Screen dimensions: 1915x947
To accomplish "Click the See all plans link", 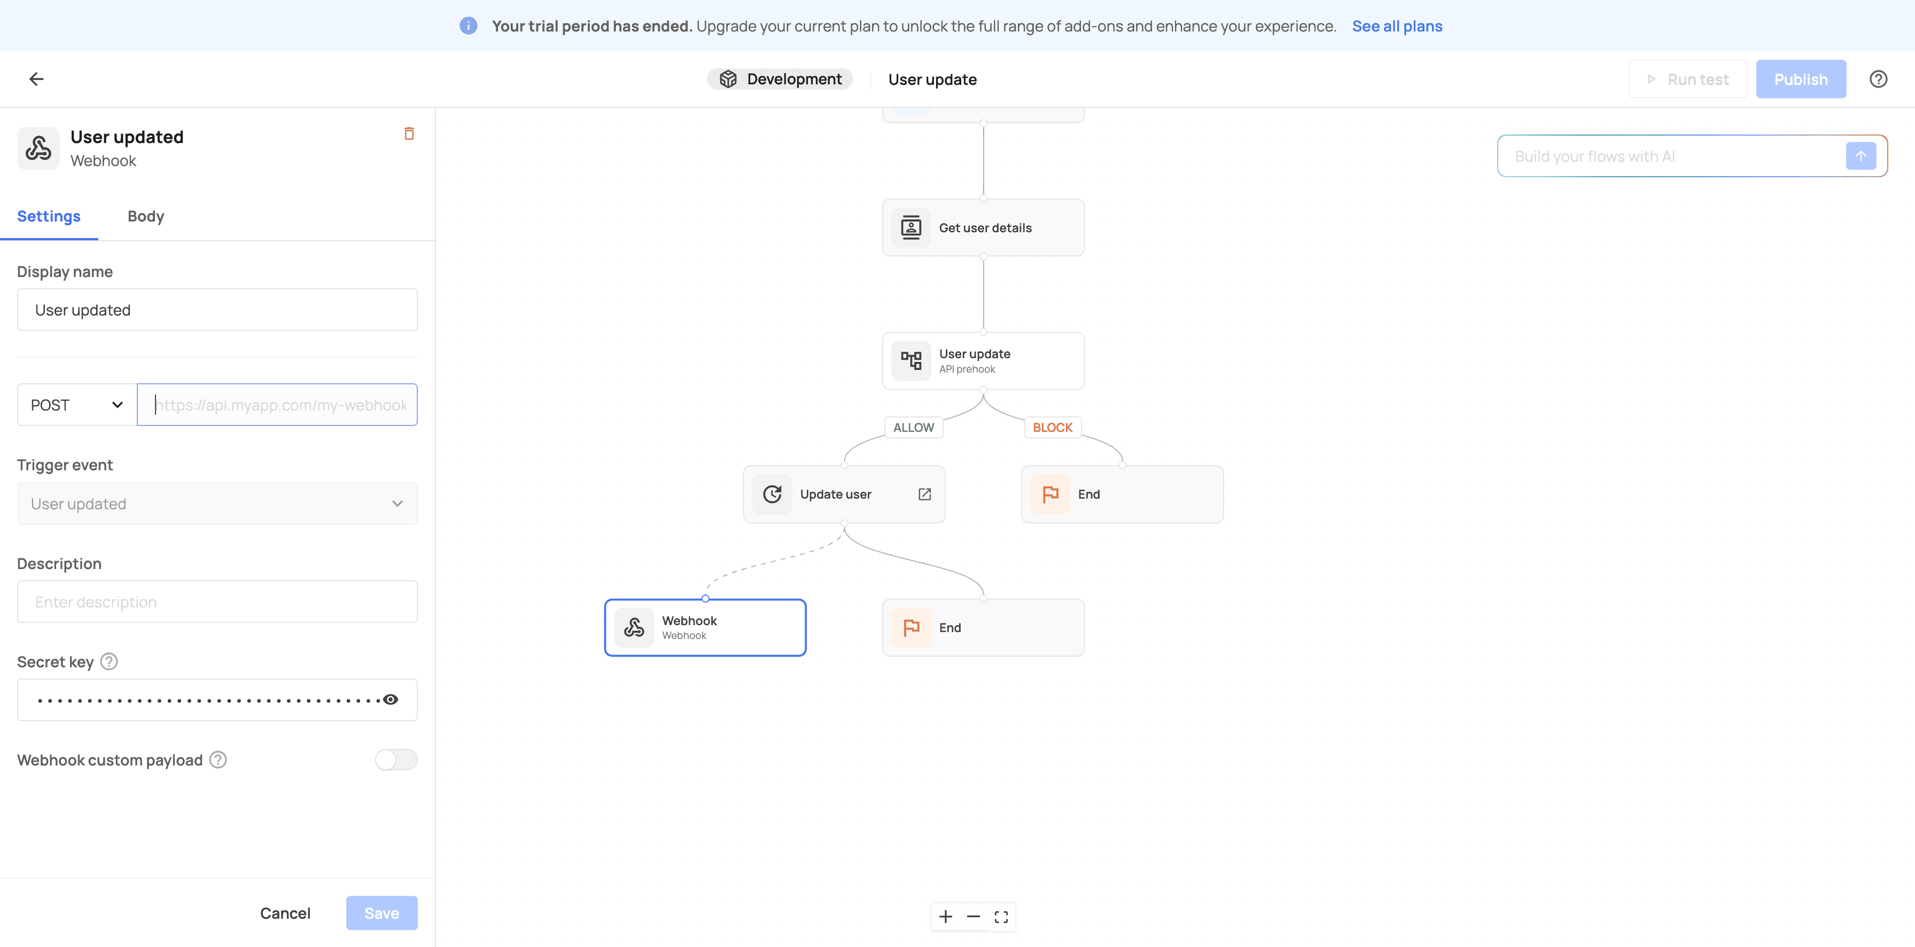I will tap(1397, 26).
